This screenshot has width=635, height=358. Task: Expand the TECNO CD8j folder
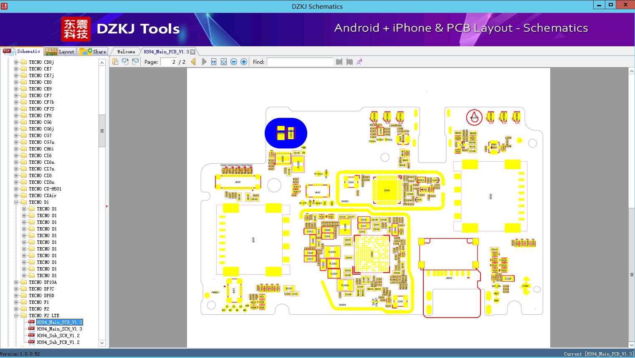click(x=16, y=62)
